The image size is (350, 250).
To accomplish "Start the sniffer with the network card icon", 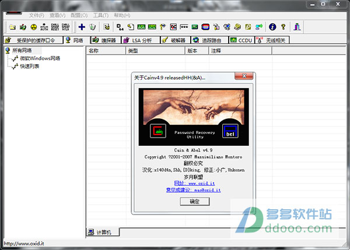I will (23, 27).
